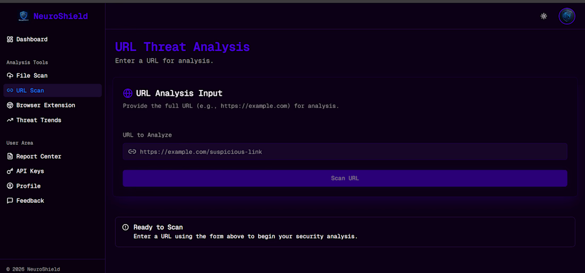This screenshot has height=273, width=585.
Task: Click the Profile user circle icon
Action: [x=10, y=186]
